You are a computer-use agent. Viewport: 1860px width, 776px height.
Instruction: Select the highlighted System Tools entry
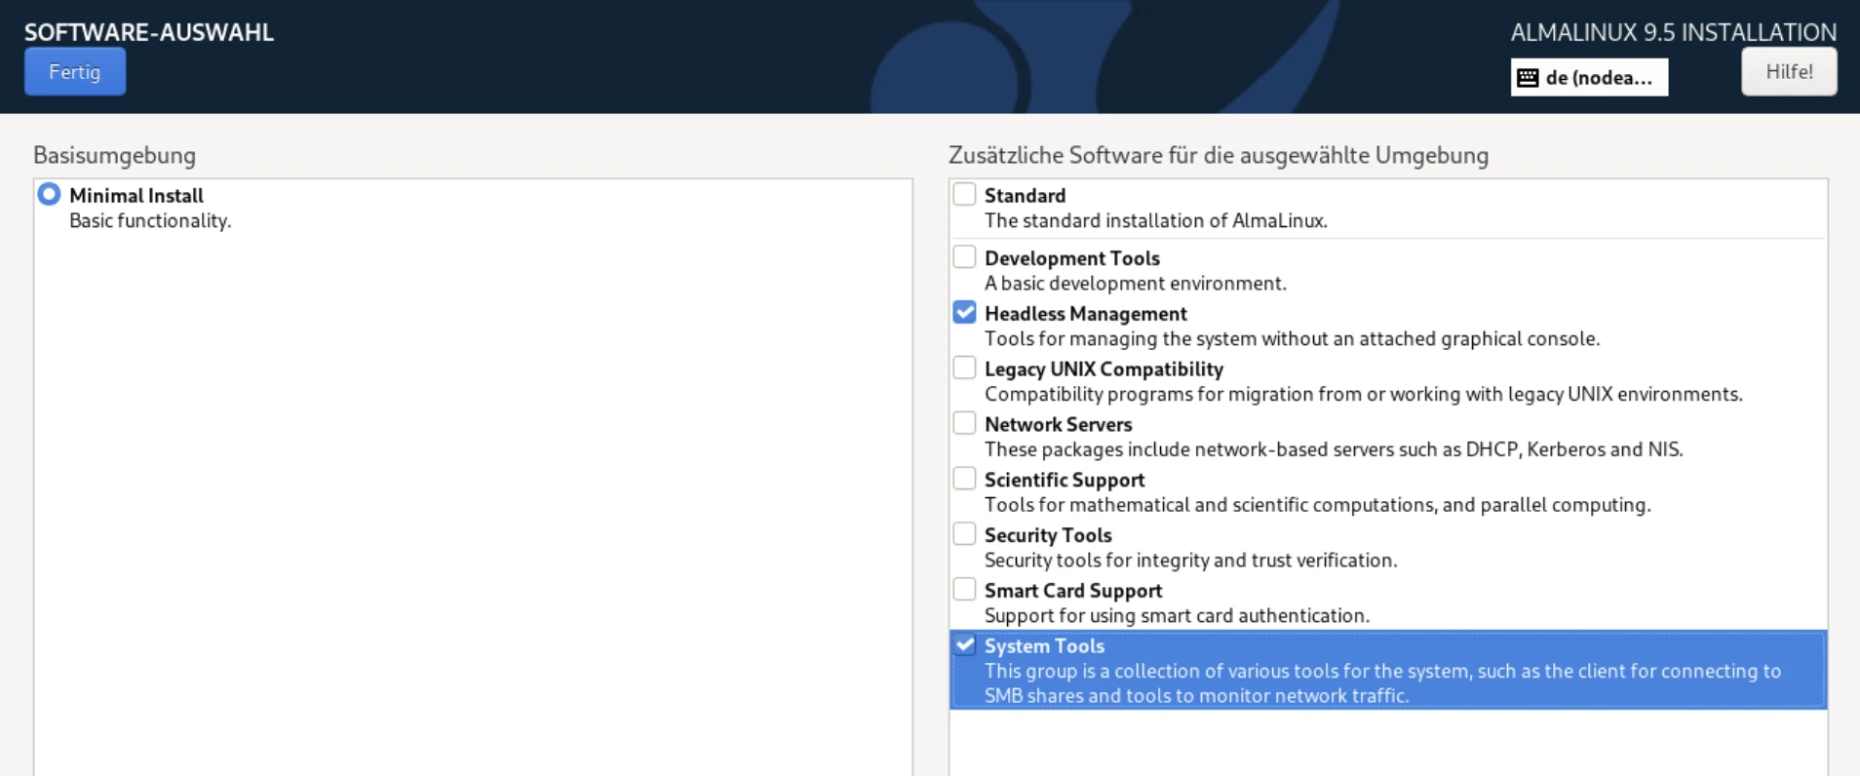(1045, 645)
